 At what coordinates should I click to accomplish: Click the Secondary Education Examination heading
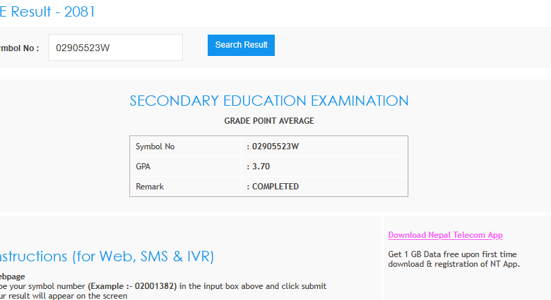click(269, 101)
